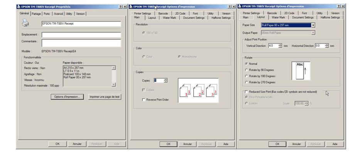Image resolution: width=363 pixels, height=157 pixels.
Task: Open Water Mark tab in the Copies window
Action: click(169, 18)
